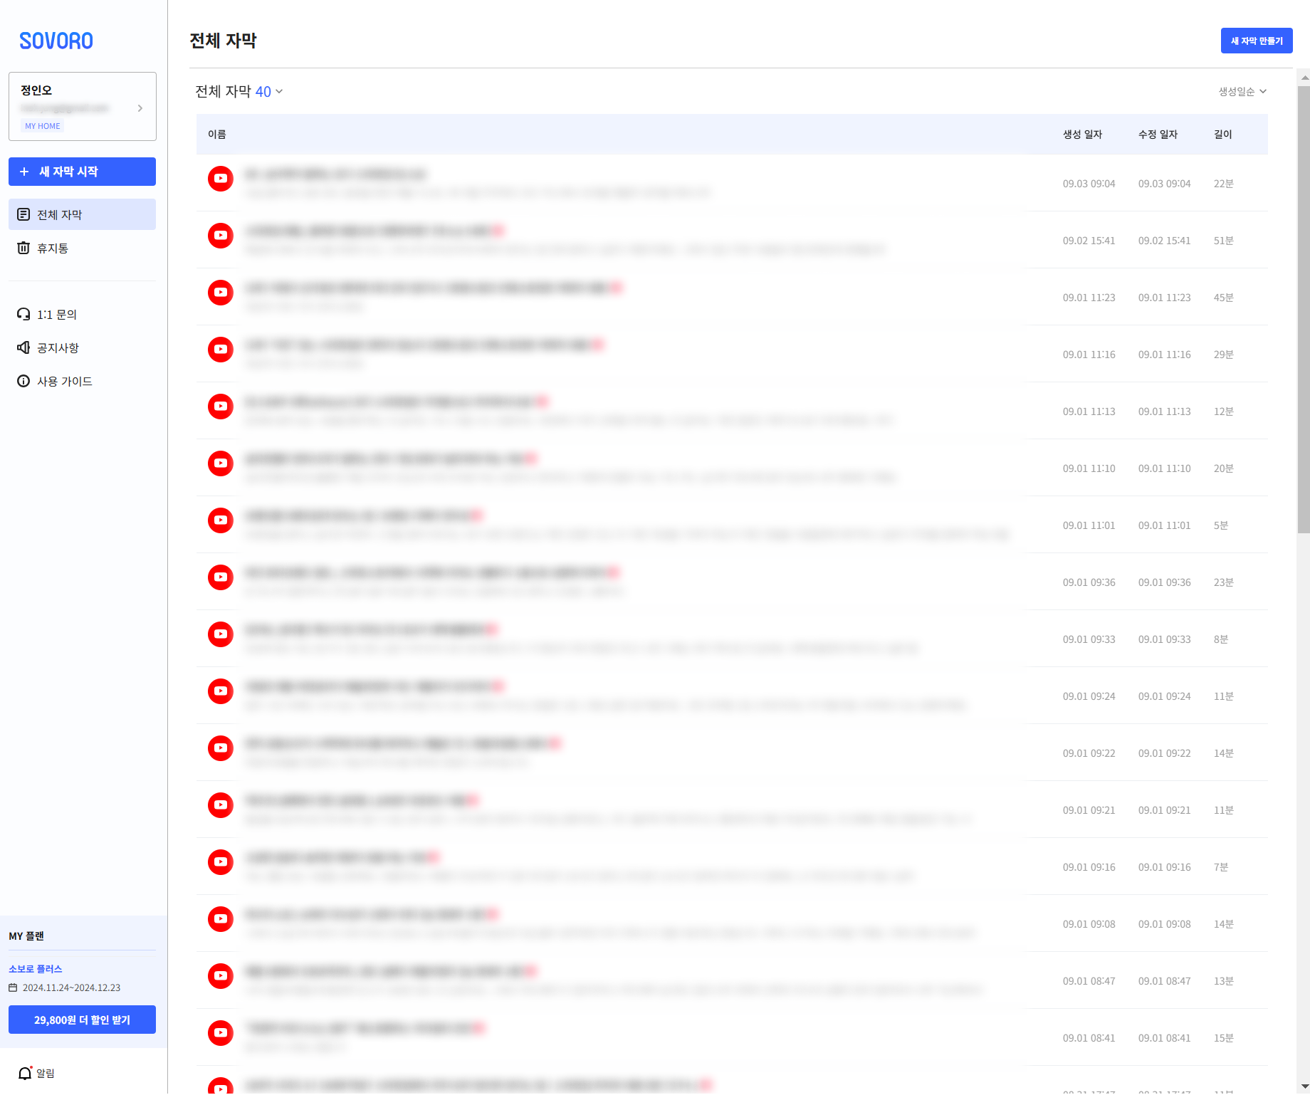Screen dimensions: 1310x1095
Task: Click YouTube icon of the 09.03 09:04 row
Action: [x=221, y=179]
